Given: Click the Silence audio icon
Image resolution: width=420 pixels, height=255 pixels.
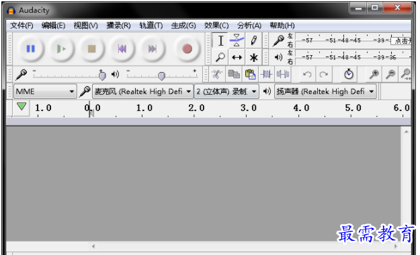Looking at the screenshot, I should click(x=283, y=74).
